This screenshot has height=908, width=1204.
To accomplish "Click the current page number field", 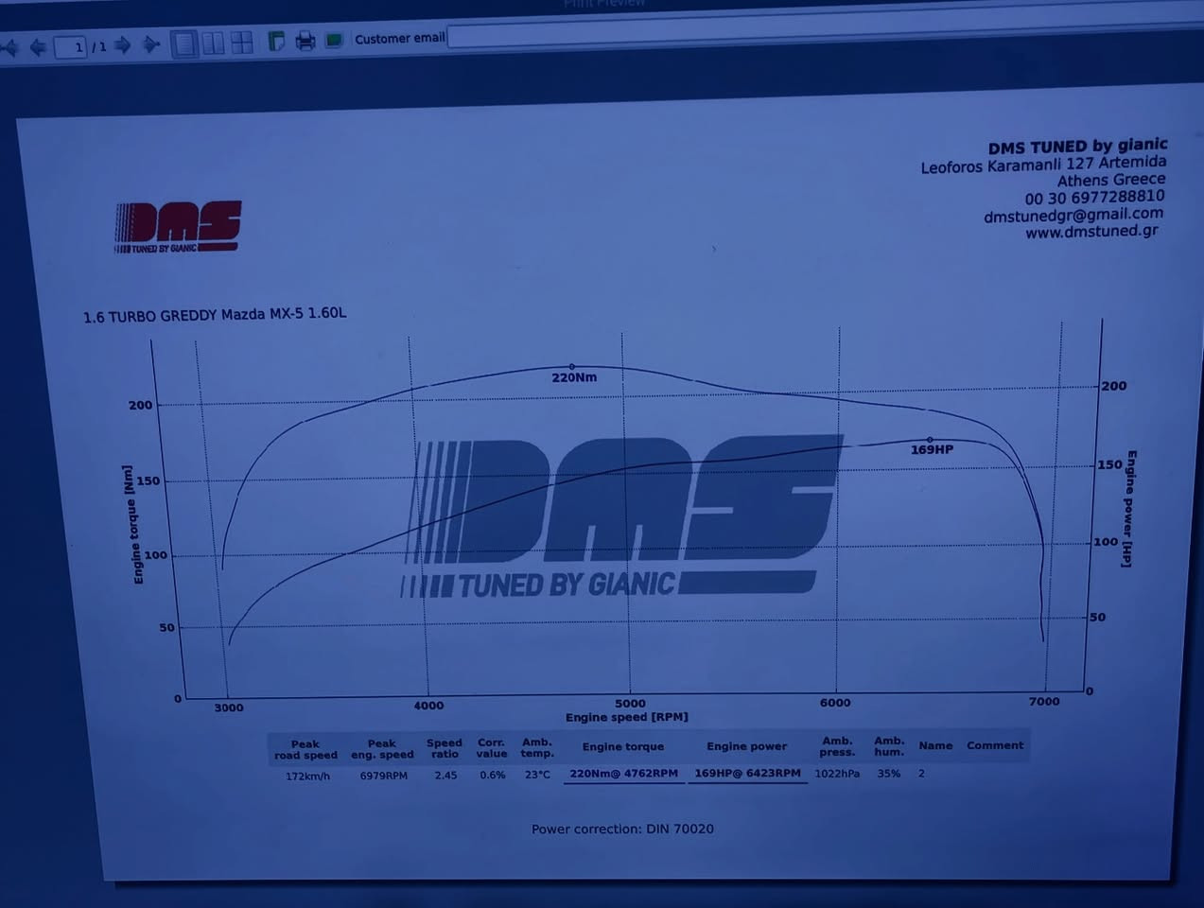I will point(70,46).
